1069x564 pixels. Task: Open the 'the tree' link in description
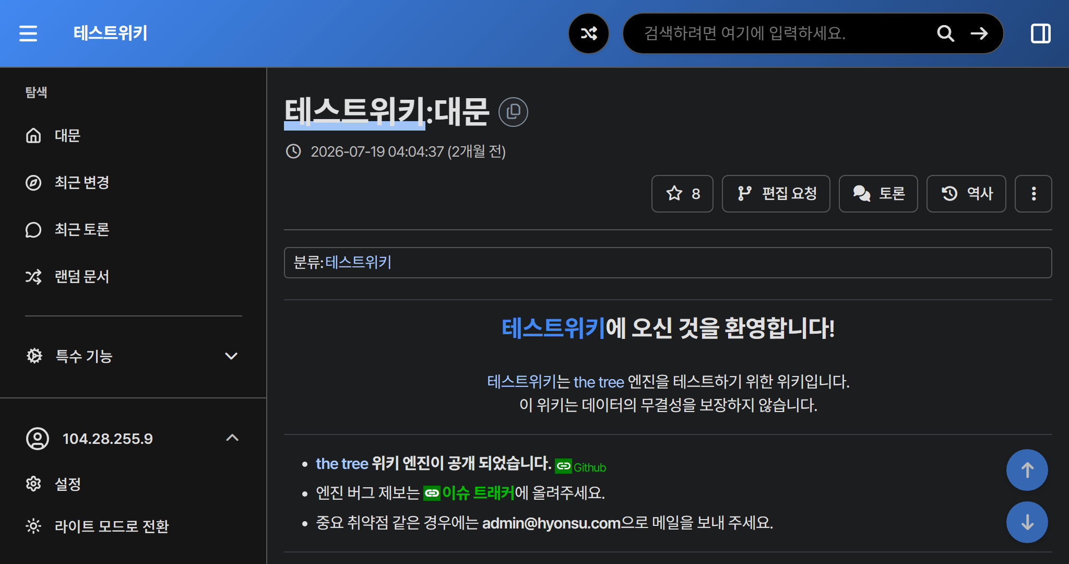599,382
